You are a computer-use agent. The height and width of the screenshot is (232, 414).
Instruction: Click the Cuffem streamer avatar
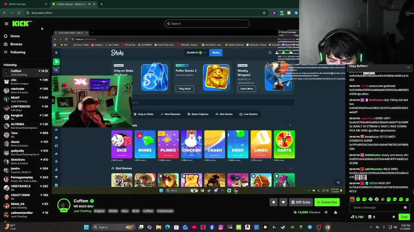pos(64,205)
